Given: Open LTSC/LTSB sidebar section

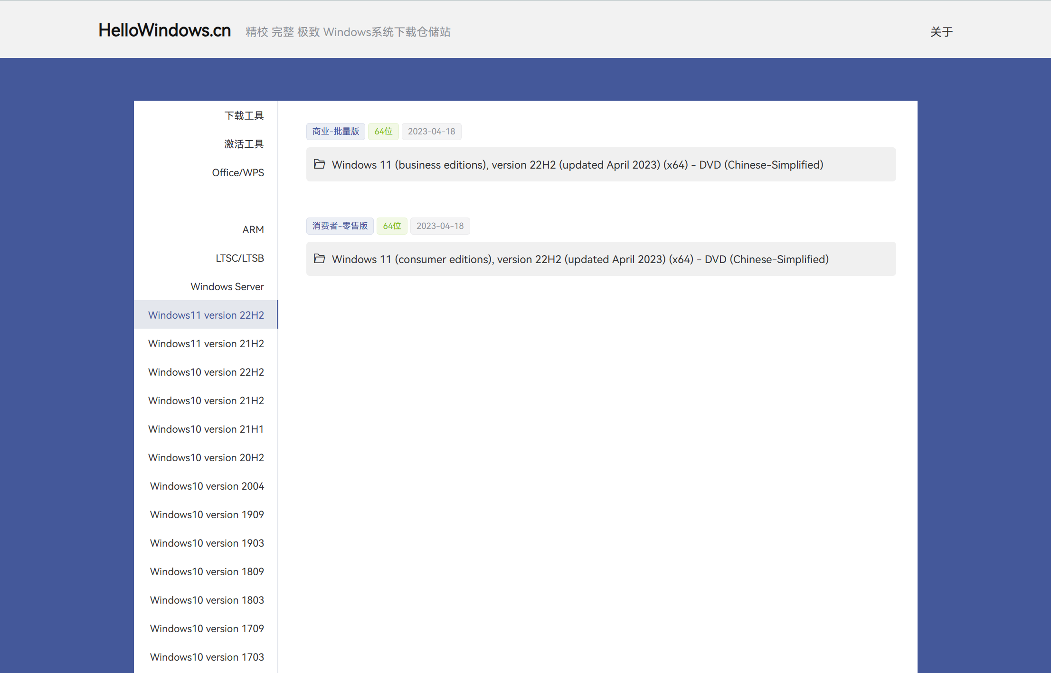Looking at the screenshot, I should pos(239,258).
